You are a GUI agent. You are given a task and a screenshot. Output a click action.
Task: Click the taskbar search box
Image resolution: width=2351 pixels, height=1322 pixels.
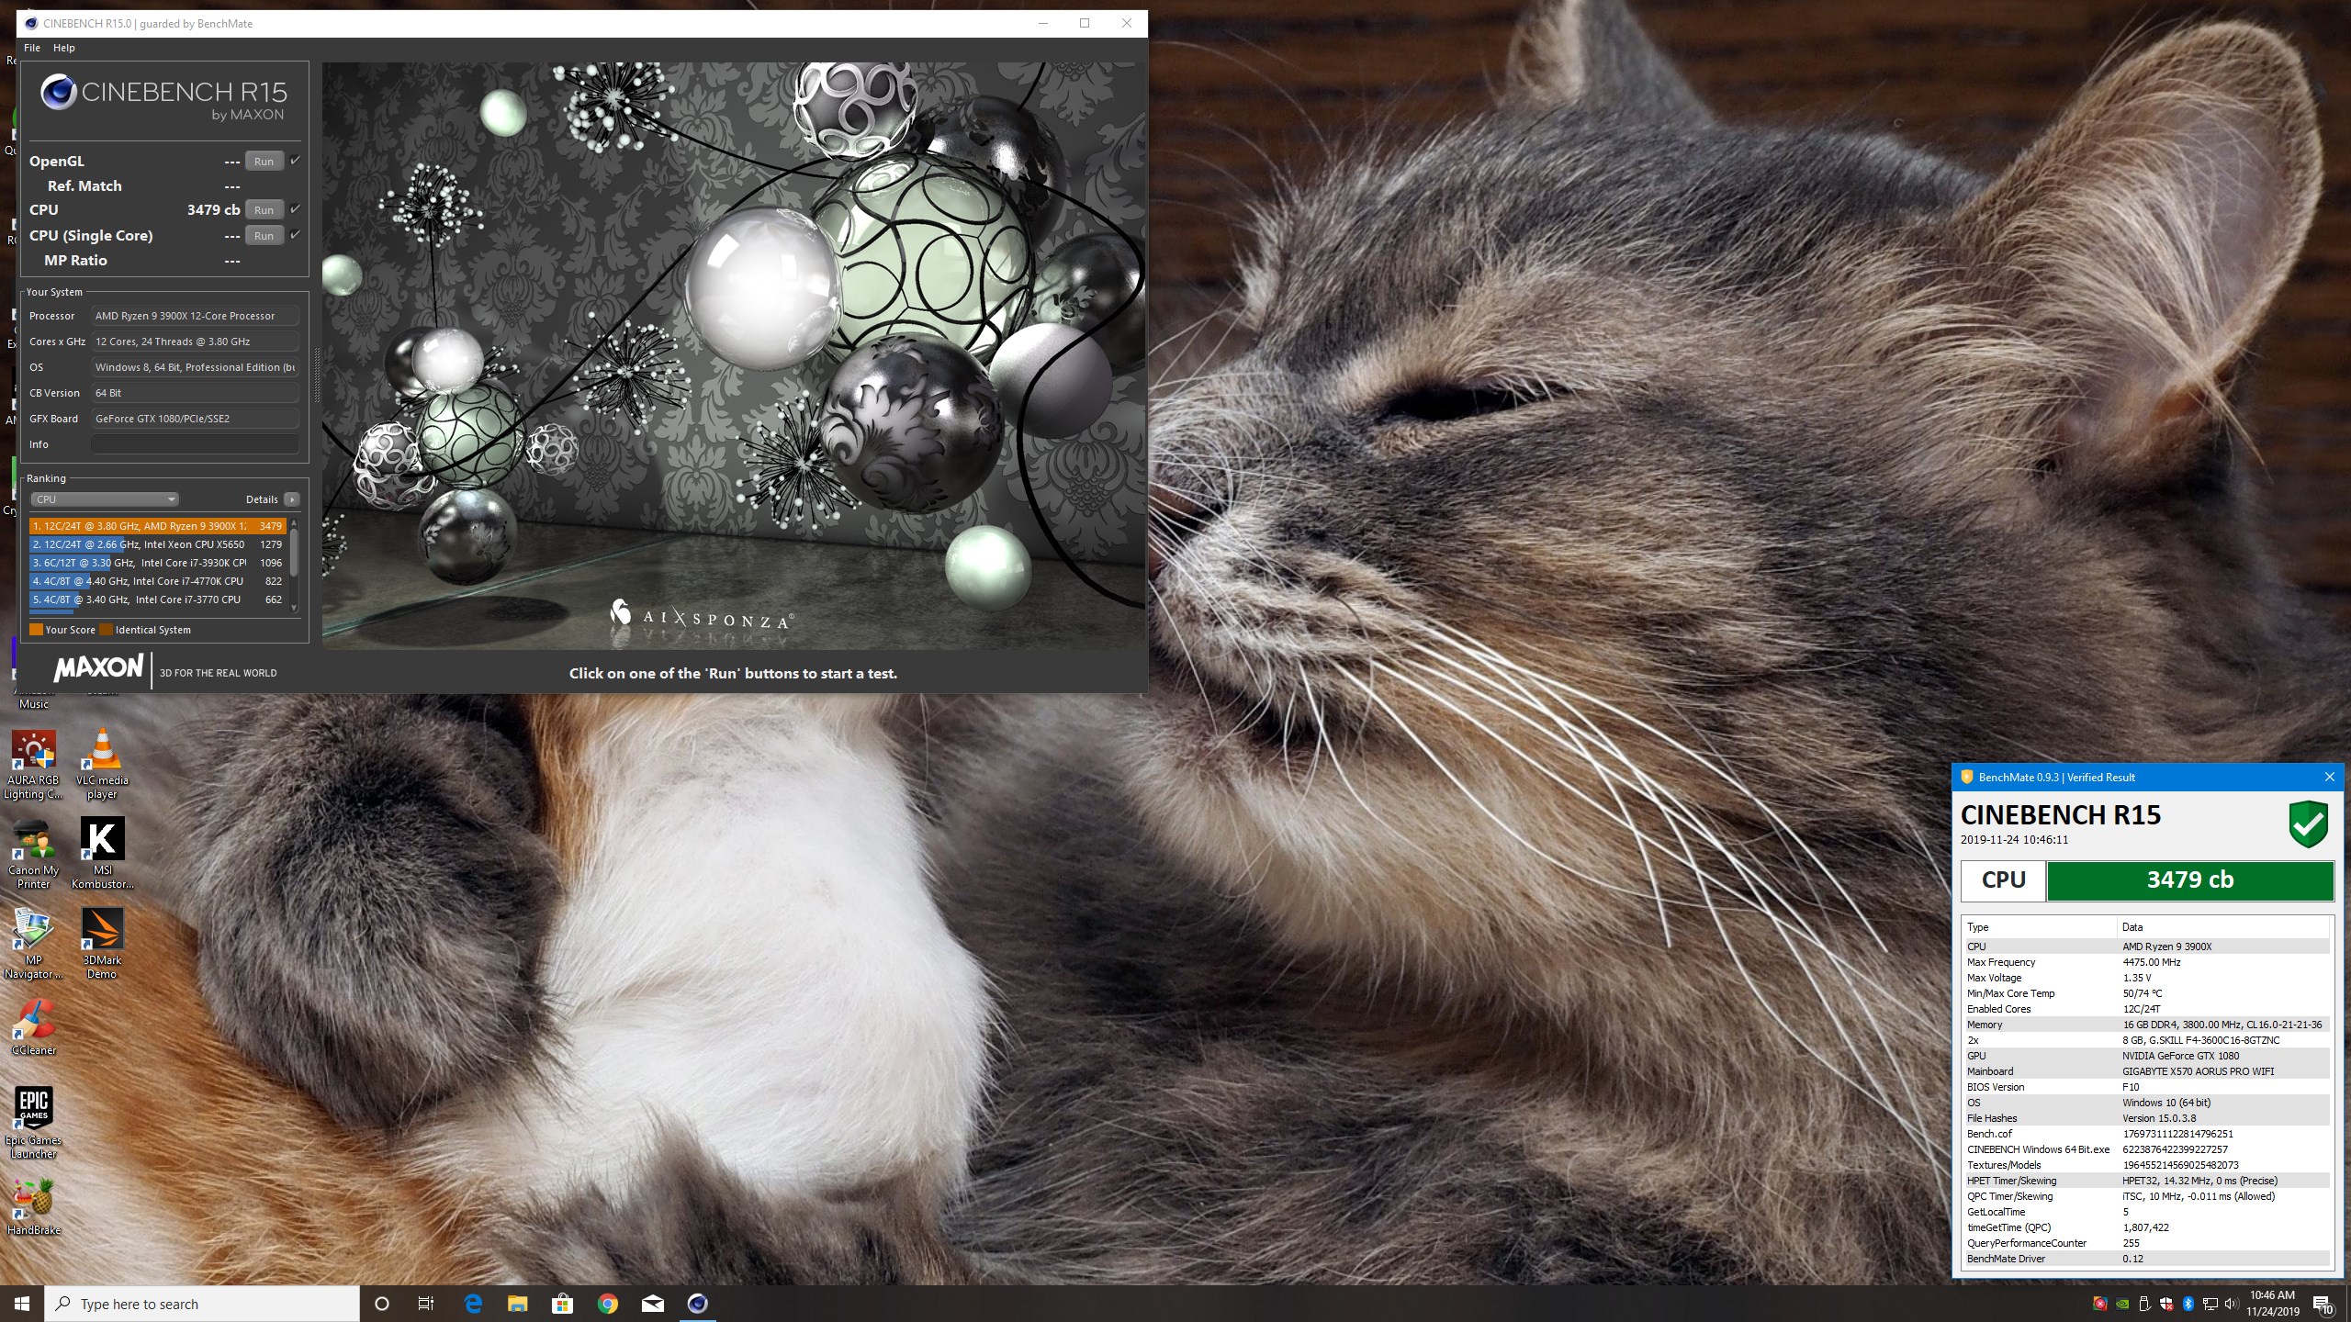pyautogui.click(x=202, y=1304)
